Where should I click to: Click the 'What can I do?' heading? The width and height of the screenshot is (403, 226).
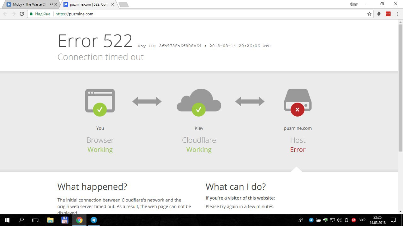[236, 187]
